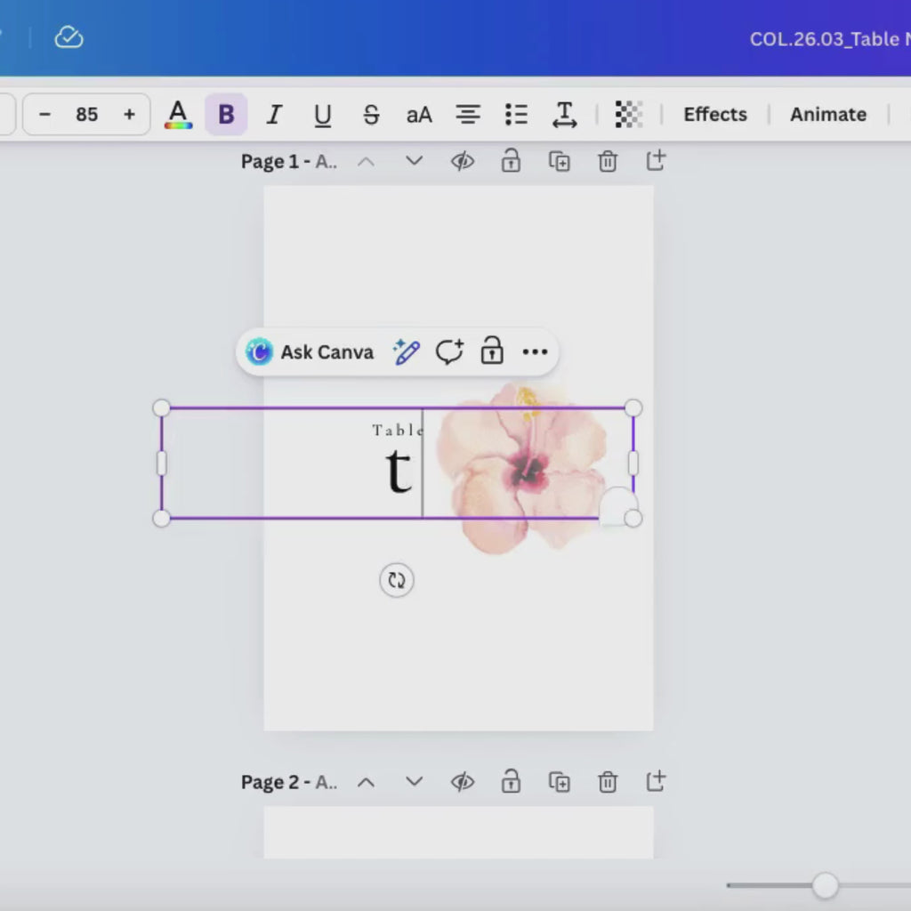Open the Animate panel
The height and width of the screenshot is (911, 911).
tap(828, 115)
